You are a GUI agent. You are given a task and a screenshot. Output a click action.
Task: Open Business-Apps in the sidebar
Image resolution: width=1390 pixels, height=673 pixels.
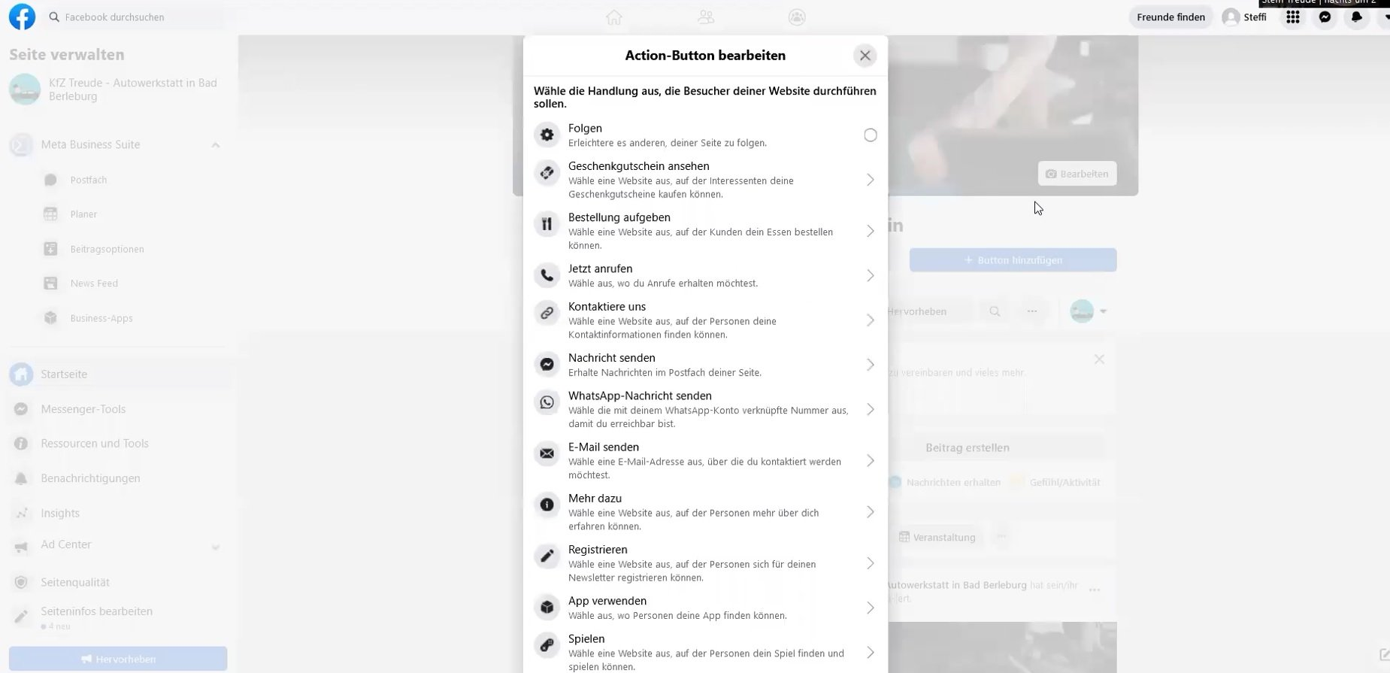[101, 319]
